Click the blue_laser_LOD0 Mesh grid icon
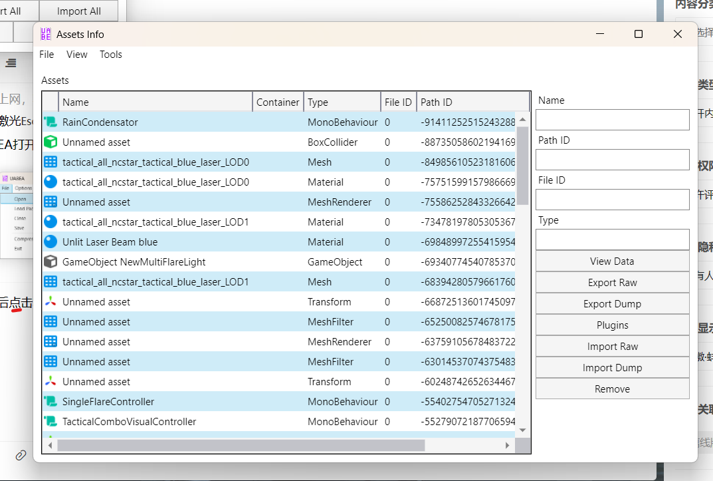The image size is (713, 481). [51, 162]
